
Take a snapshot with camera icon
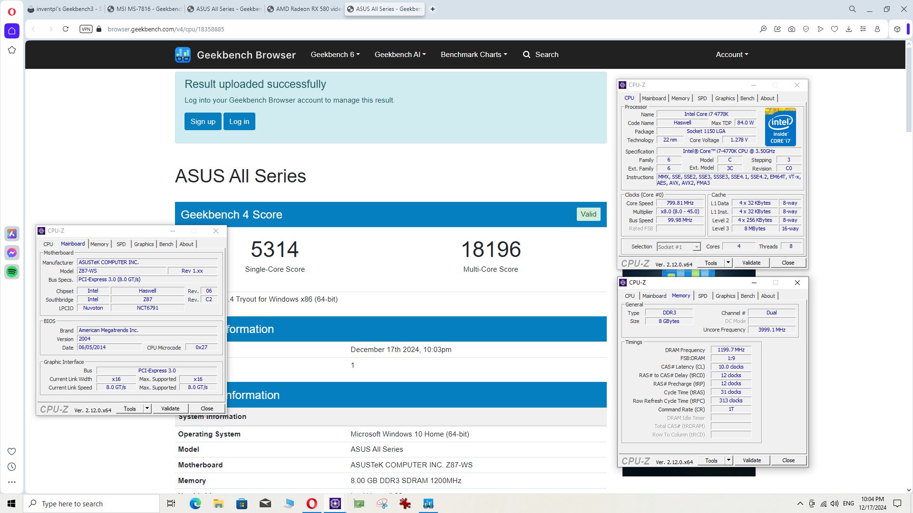tap(792, 29)
